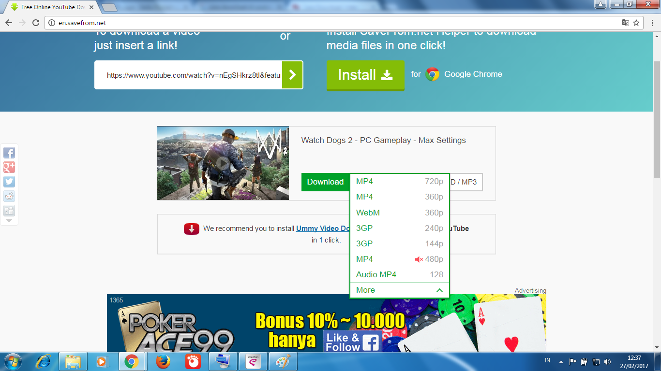Click the IN input language indicator
This screenshot has width=661, height=371.
pos(548,360)
